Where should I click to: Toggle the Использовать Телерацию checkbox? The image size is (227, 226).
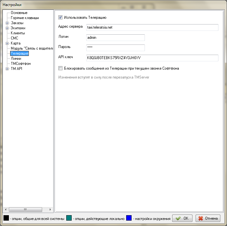(x=60, y=17)
